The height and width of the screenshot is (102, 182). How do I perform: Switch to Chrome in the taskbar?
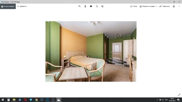(36, 100)
